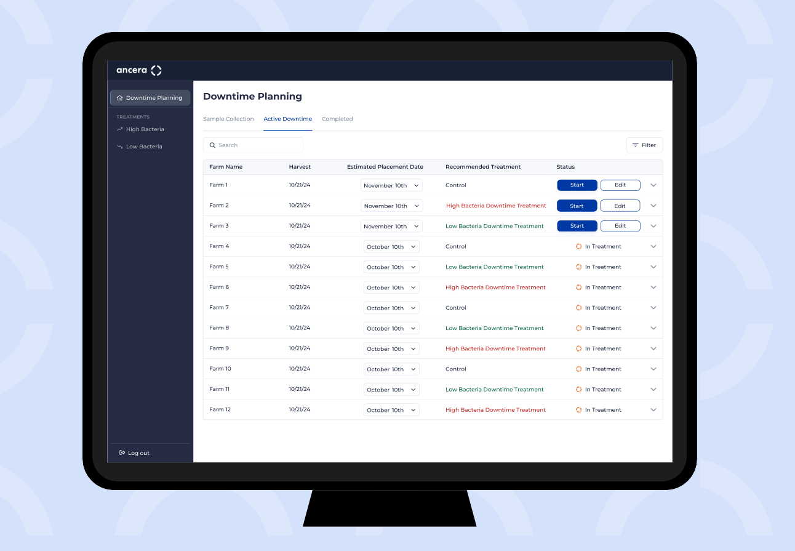Image resolution: width=795 pixels, height=551 pixels.
Task: Click the rising trend icon for High Bacteria
Action: click(120, 129)
